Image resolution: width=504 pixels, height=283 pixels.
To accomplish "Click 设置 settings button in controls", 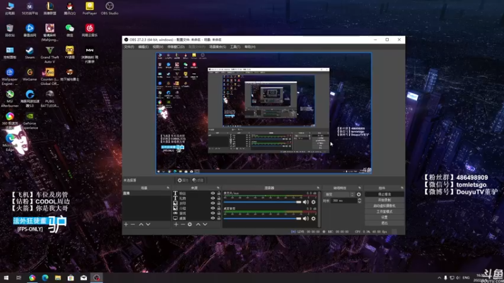I will coord(384,217).
